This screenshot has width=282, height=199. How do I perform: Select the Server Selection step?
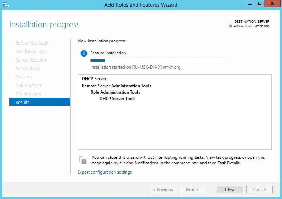[31, 60]
